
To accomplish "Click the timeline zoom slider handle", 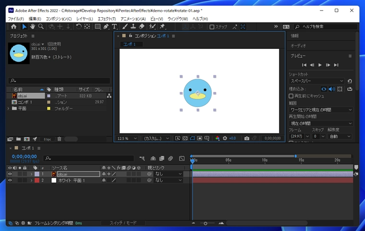I will coord(206,223).
